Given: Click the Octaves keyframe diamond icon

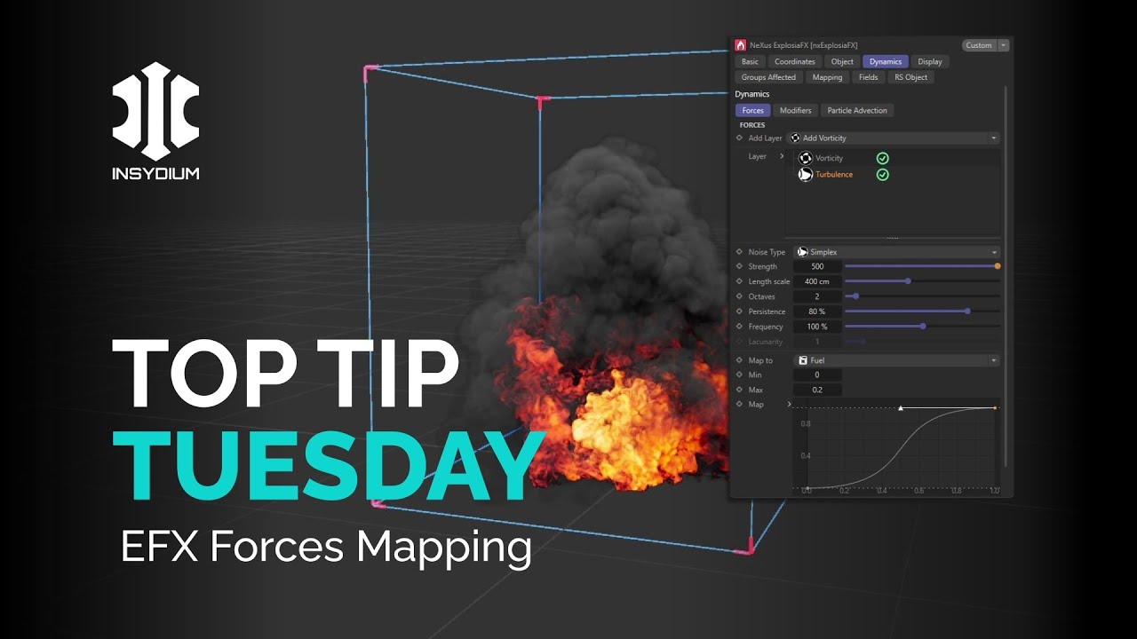Looking at the screenshot, I should pyautogui.click(x=739, y=296).
